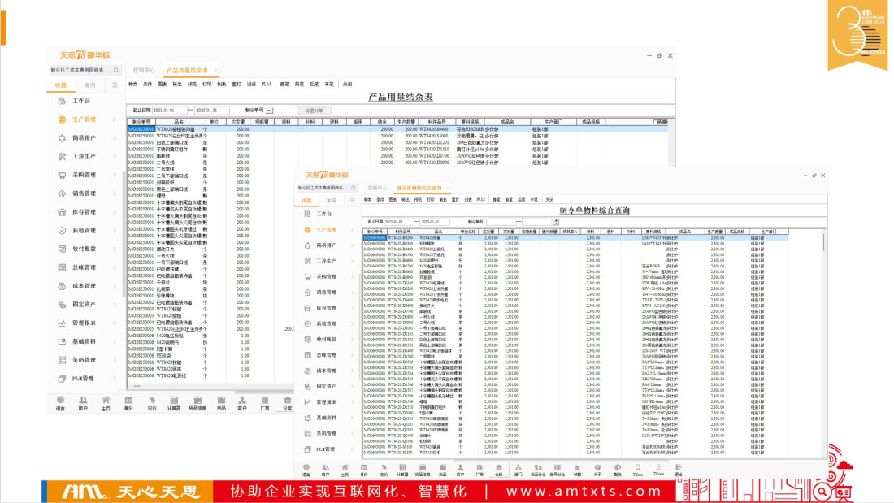Click 打印 in the front window toolbar
Image resolution: width=894 pixels, height=503 pixels.
tap(429, 199)
